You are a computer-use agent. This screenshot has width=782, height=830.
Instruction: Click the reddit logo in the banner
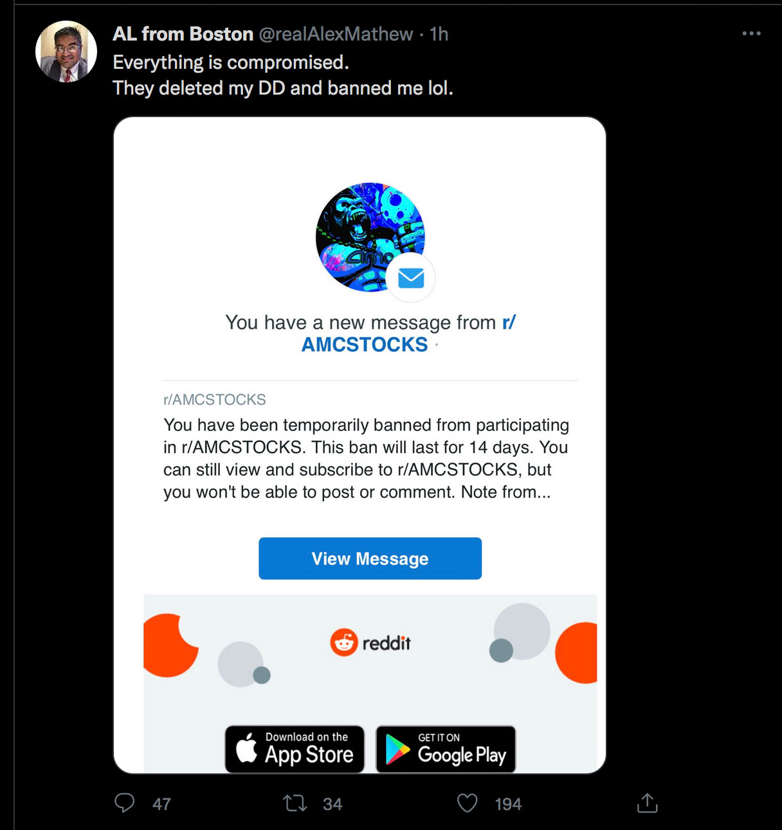pyautogui.click(x=370, y=642)
